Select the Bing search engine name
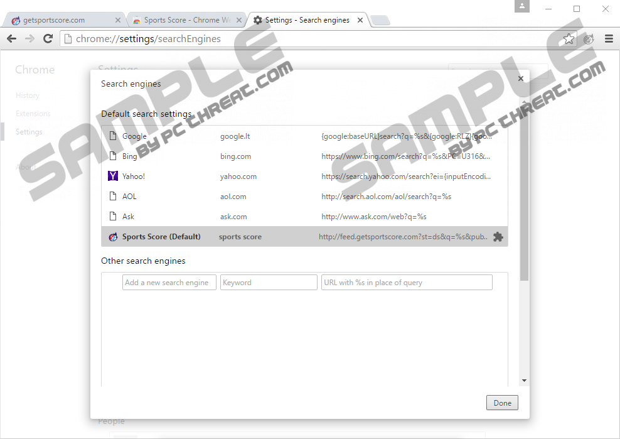 coord(130,156)
